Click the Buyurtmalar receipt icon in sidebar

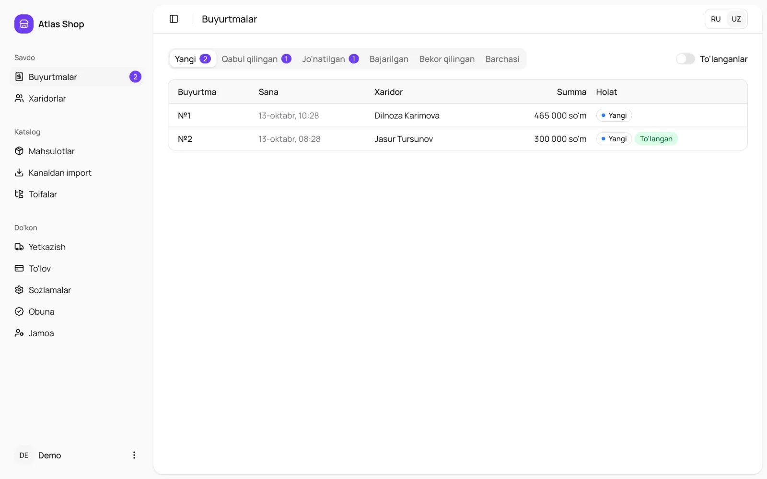19,77
